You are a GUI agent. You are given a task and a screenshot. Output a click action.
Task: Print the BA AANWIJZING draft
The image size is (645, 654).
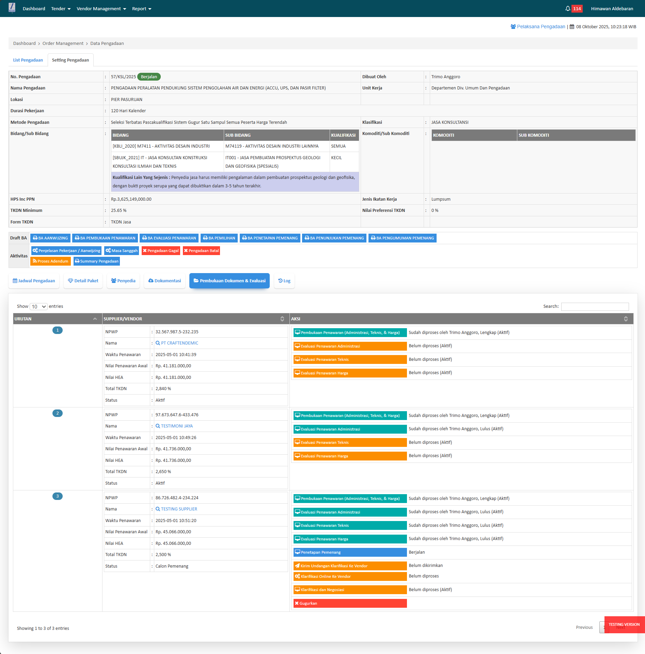click(50, 238)
